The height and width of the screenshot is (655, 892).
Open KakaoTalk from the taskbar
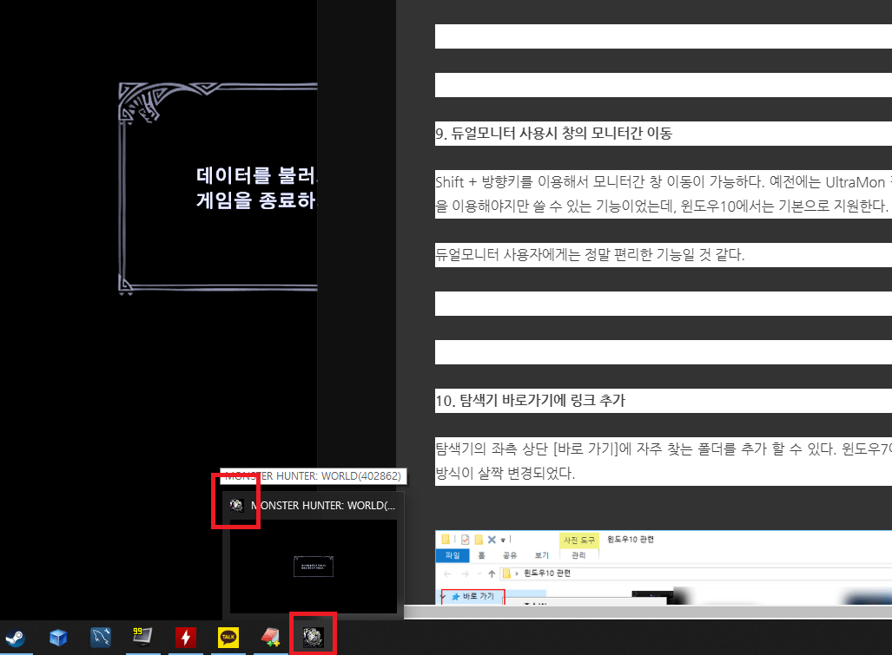228,638
